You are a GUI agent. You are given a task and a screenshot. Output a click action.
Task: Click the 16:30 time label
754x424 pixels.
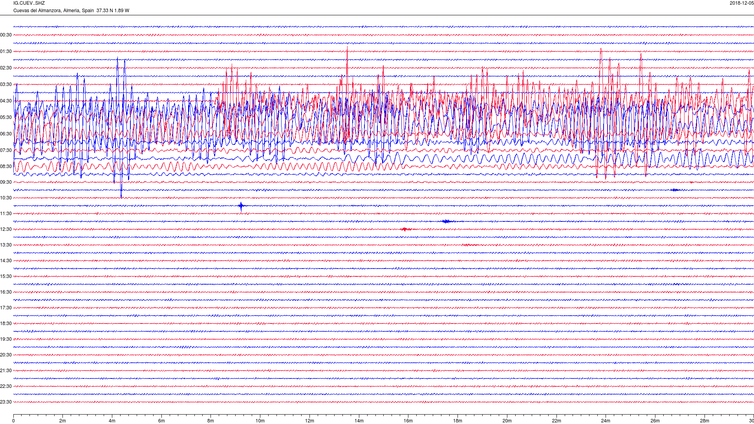coord(6,292)
